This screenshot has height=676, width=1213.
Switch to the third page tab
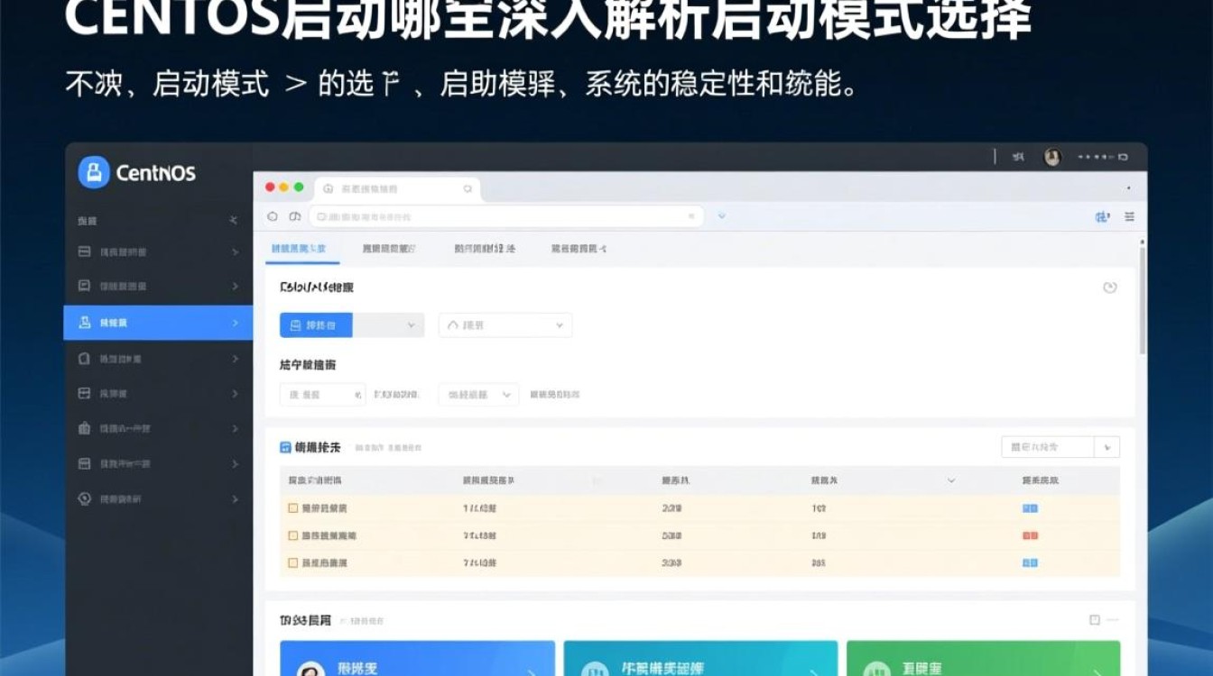pos(485,248)
